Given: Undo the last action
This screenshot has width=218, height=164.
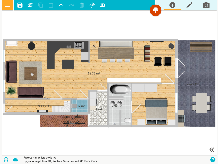Looking at the screenshot, I should click(61, 5).
